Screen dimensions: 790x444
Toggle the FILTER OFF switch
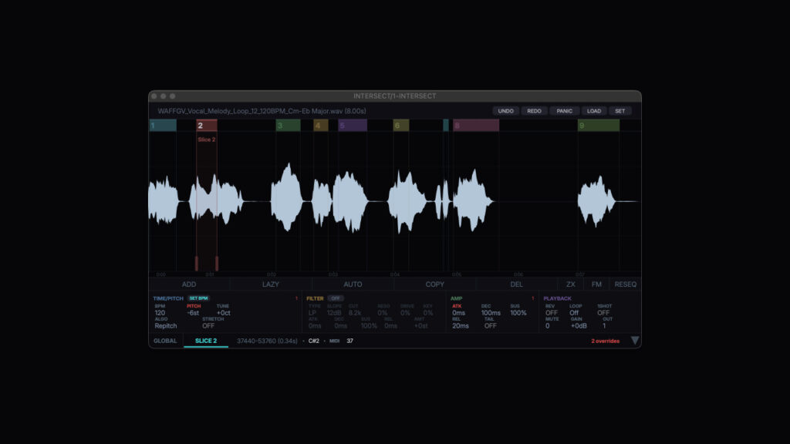[x=336, y=298]
